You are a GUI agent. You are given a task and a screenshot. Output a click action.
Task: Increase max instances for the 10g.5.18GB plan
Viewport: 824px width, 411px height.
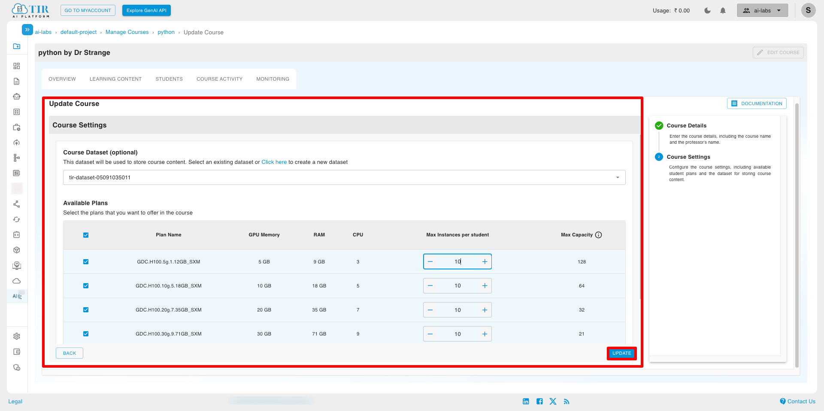point(485,286)
